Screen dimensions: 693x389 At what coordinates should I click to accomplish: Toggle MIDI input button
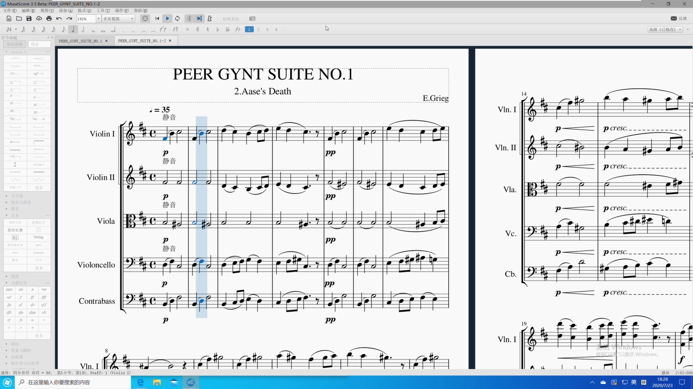click(x=145, y=19)
